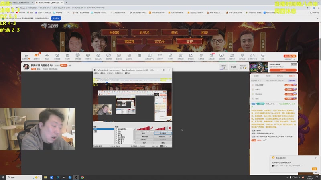
Task: Click the 古尔丹 banner button
Action: point(159,42)
